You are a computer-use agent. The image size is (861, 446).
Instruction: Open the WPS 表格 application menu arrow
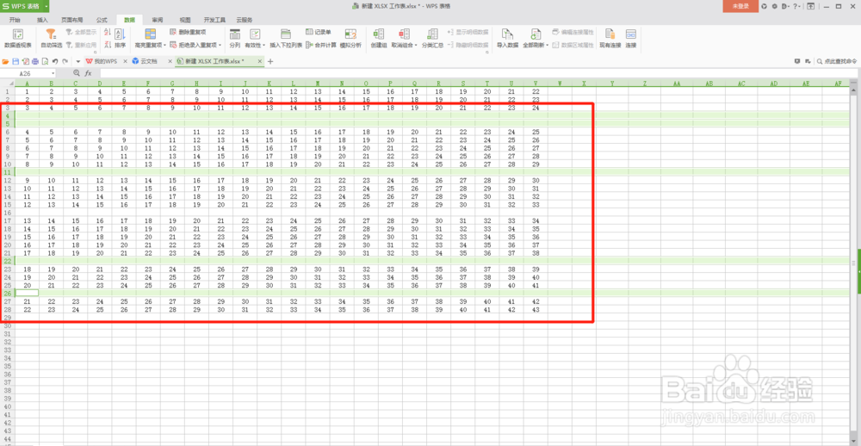(46, 6)
